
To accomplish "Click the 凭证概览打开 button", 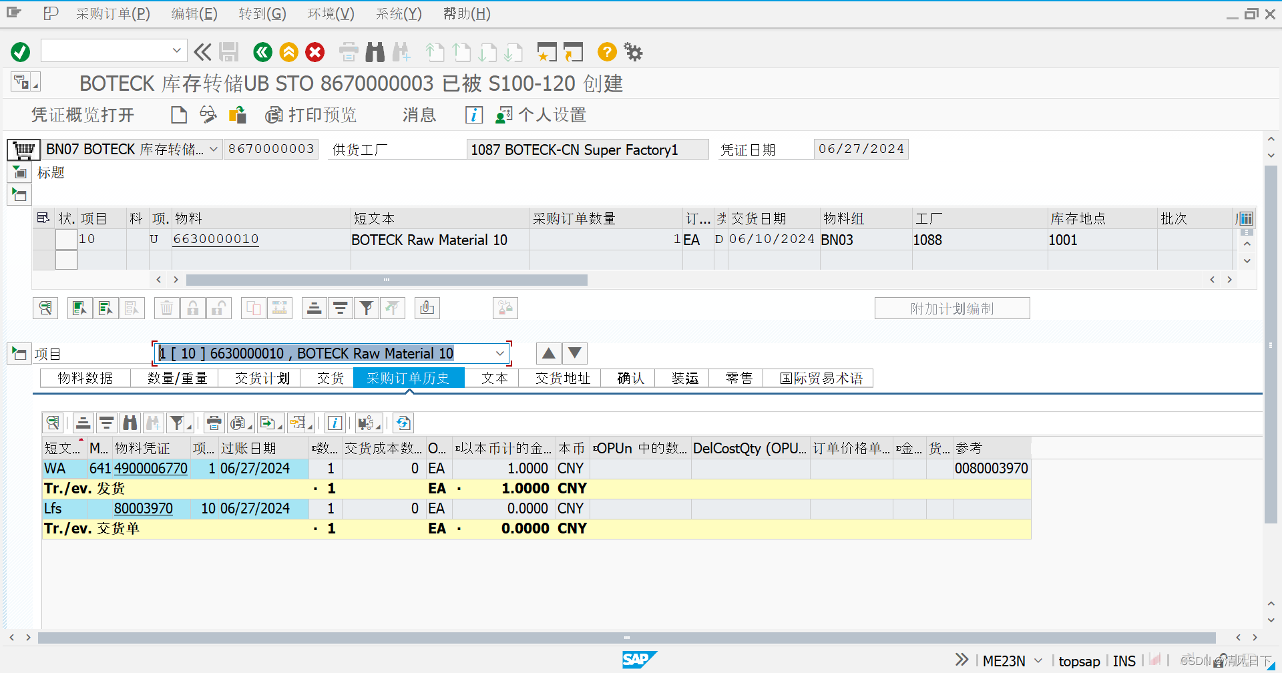I will point(83,115).
